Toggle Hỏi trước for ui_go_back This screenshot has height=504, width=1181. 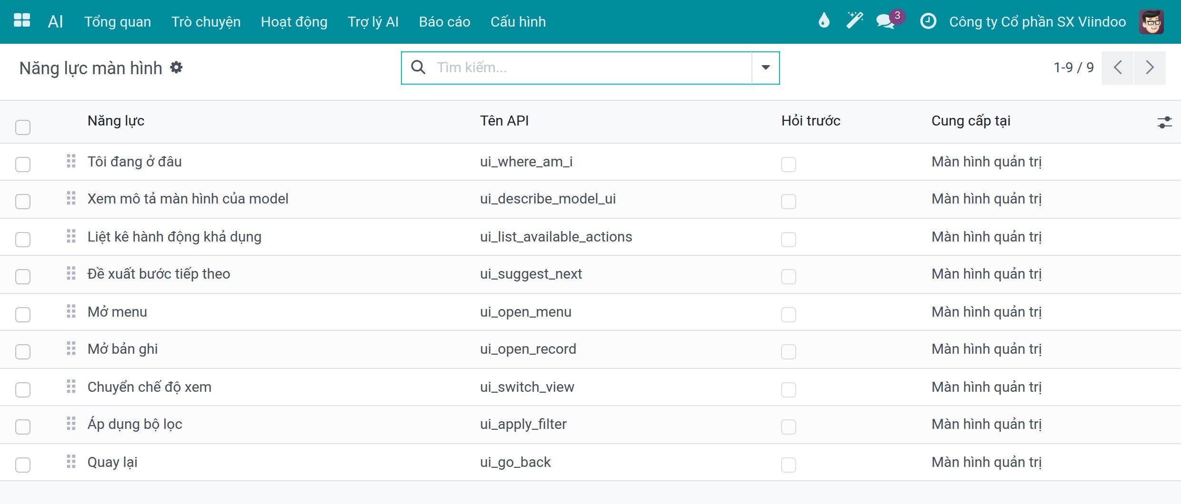pyautogui.click(x=789, y=465)
